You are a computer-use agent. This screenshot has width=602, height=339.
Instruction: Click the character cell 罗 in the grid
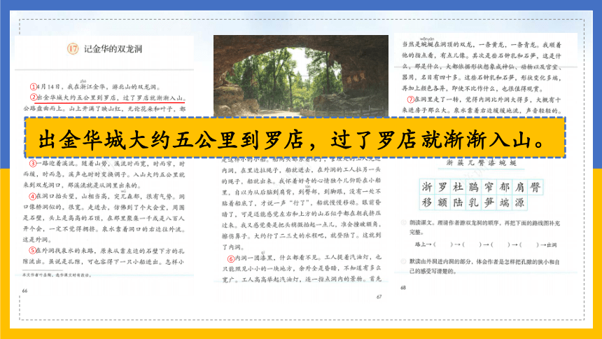(x=442, y=187)
